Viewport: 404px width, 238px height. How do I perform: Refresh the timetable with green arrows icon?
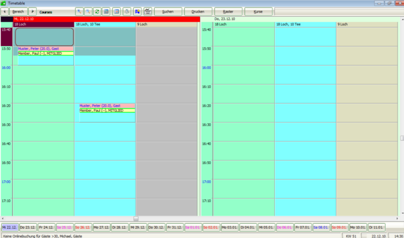[97, 12]
